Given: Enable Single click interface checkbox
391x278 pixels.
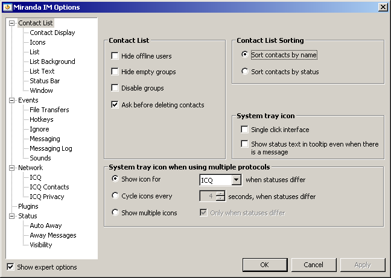Looking at the screenshot, I should (244, 129).
